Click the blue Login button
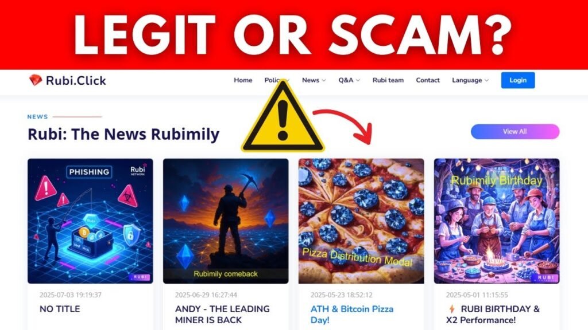Screen dimensions: 588x330 pos(518,80)
